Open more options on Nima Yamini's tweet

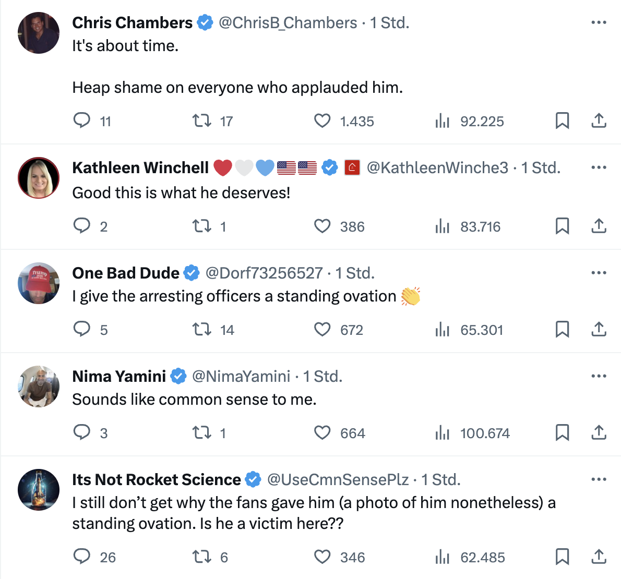[x=599, y=376]
